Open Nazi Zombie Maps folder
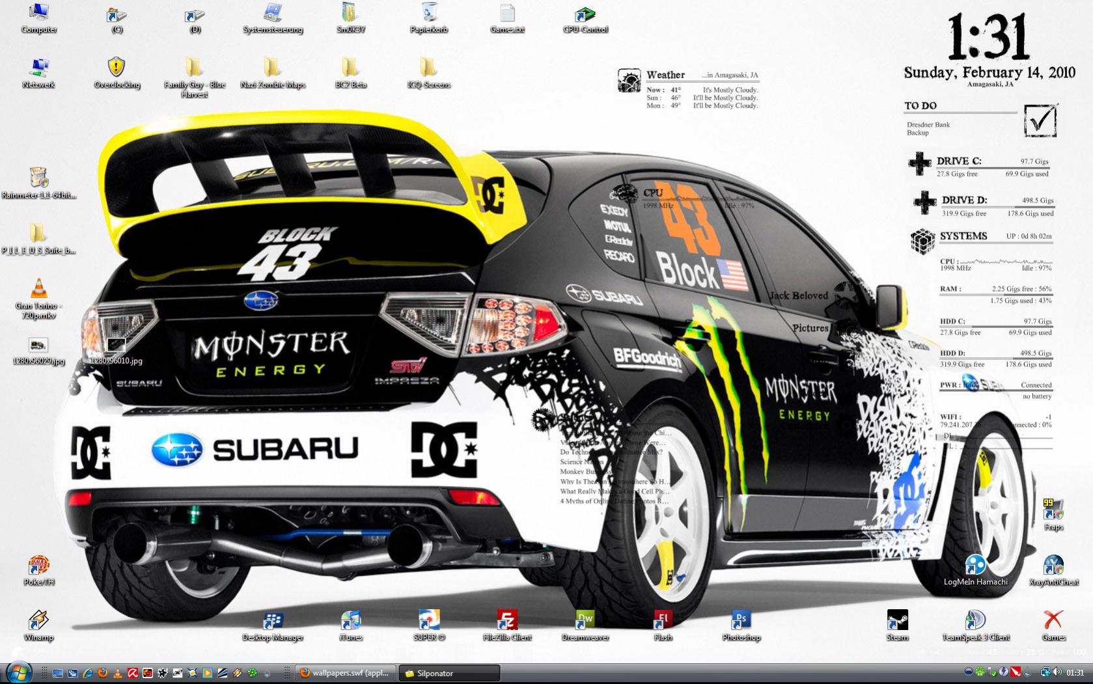 (273, 74)
